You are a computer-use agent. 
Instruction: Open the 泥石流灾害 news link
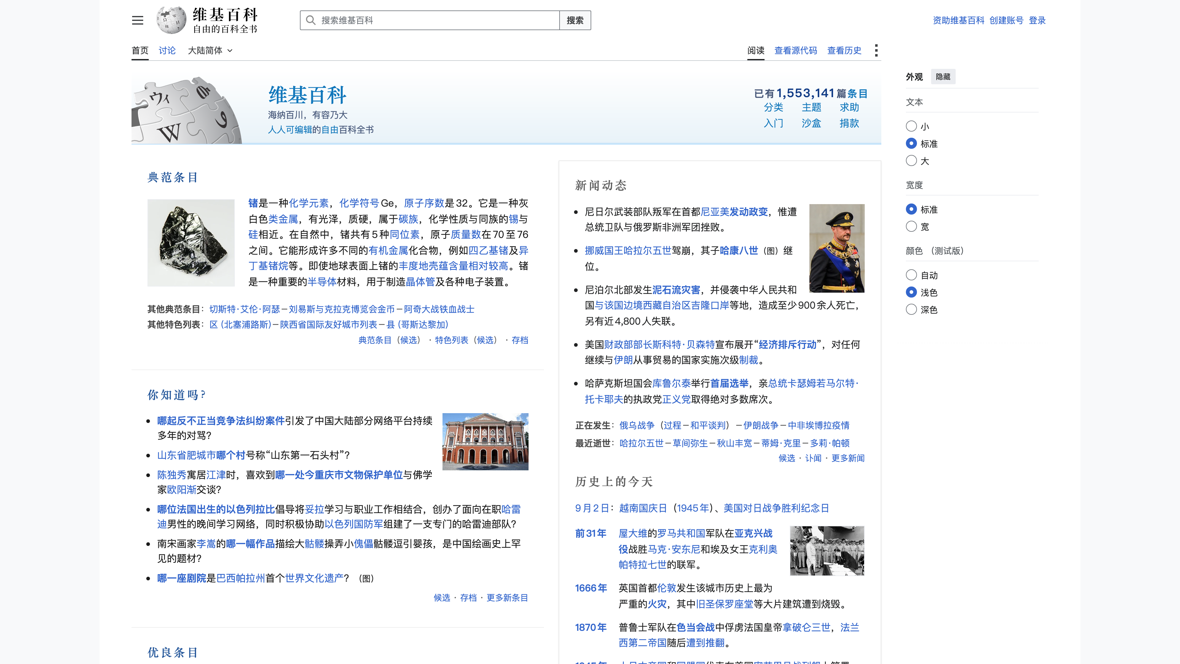point(676,290)
